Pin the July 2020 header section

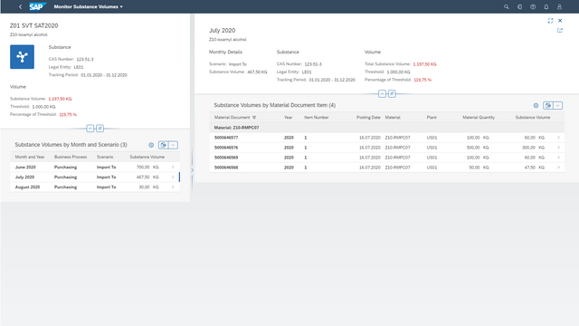point(392,93)
